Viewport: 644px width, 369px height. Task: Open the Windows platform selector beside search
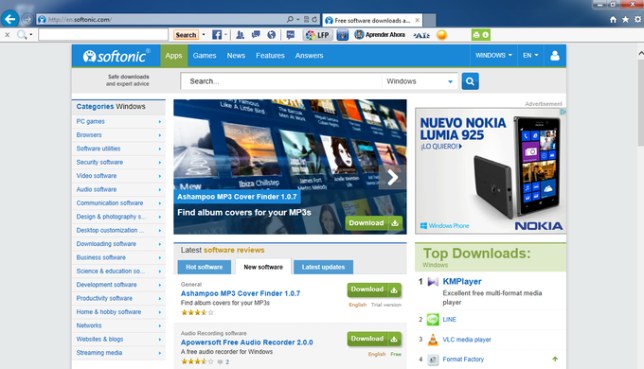point(420,81)
